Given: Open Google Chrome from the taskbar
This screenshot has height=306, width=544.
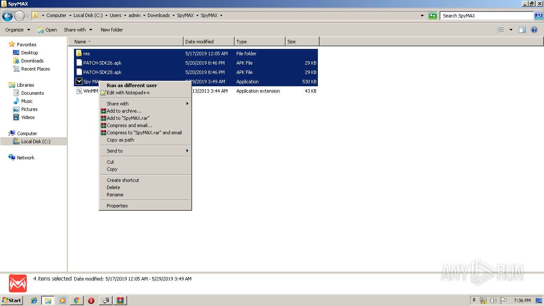Looking at the screenshot, I should (77, 300).
